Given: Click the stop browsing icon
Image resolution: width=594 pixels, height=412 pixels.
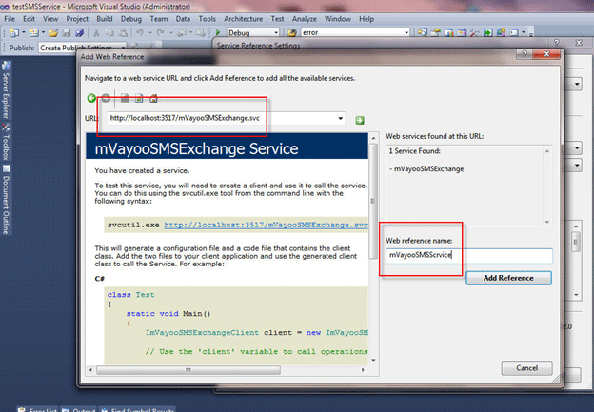Looking at the screenshot, I should (125, 99).
